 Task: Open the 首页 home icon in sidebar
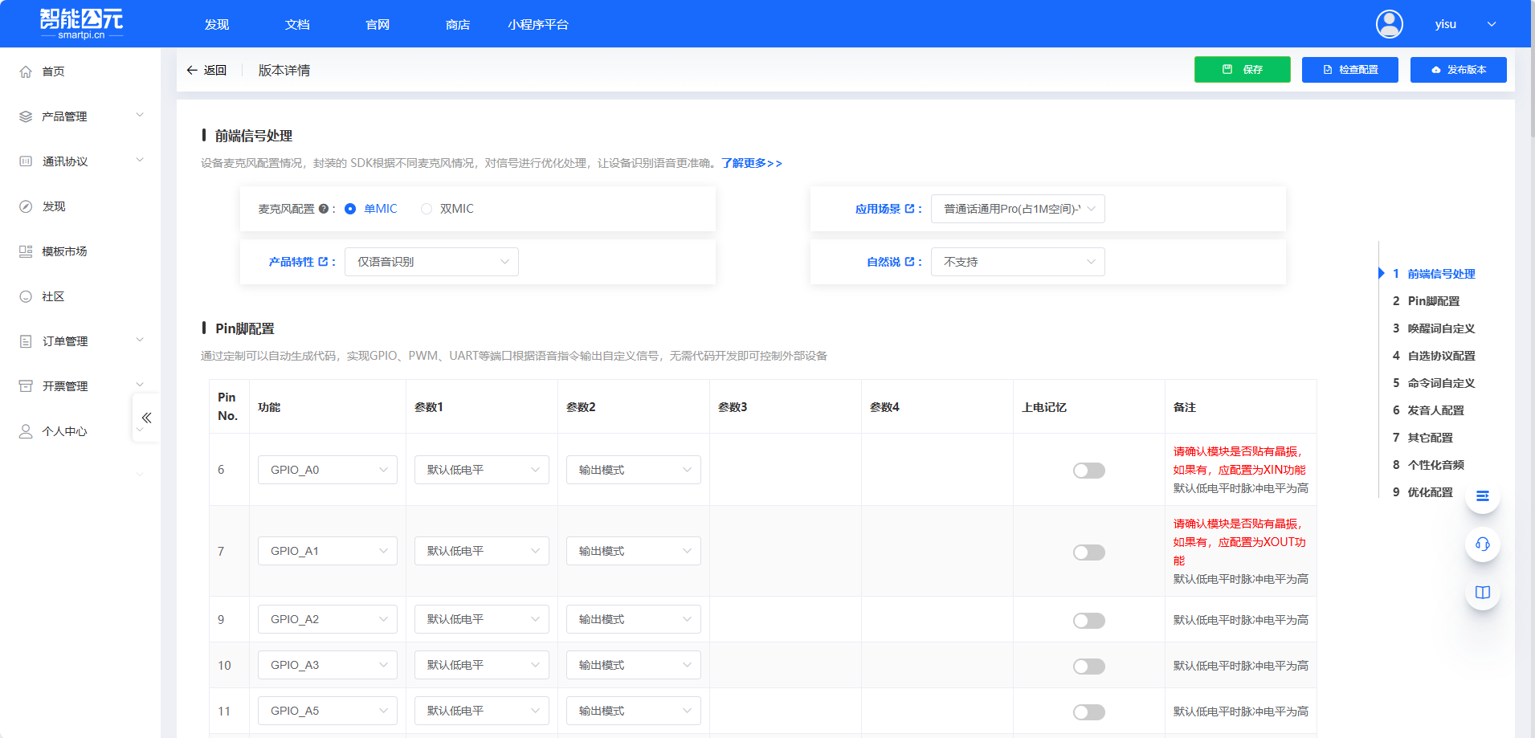point(25,71)
